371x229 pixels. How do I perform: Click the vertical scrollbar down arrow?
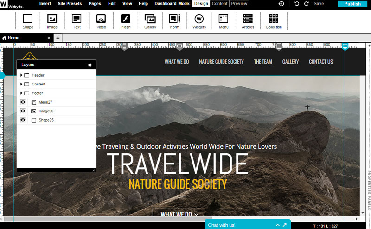pyautogui.click(x=363, y=213)
